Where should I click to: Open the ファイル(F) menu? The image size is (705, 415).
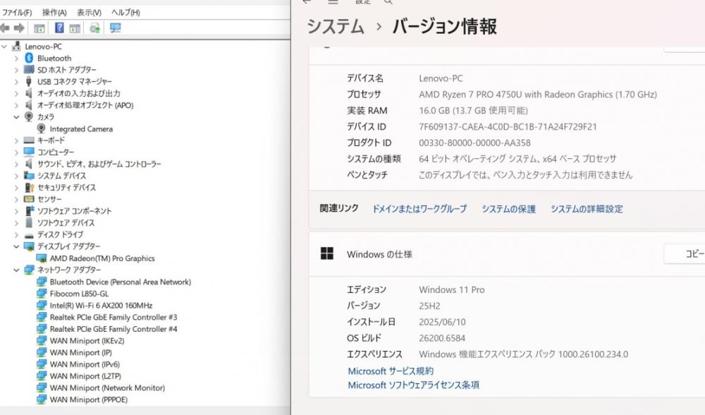(17, 12)
